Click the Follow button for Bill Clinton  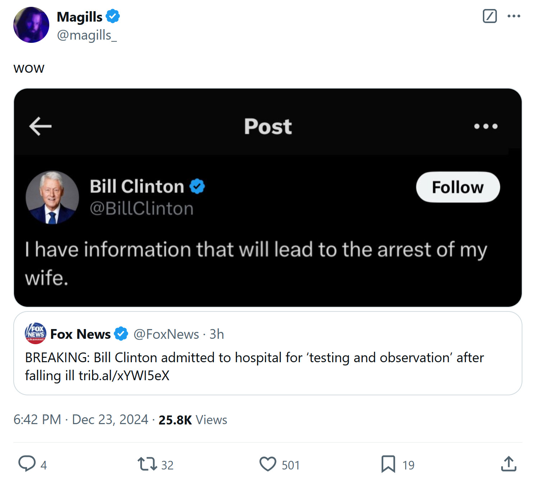[x=457, y=187]
